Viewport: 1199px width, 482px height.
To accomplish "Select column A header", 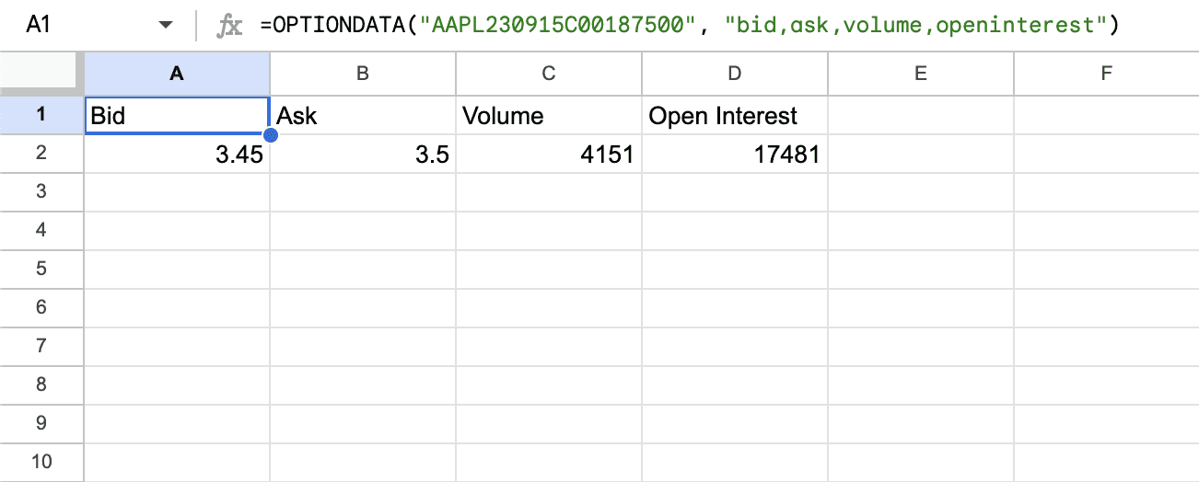I will (177, 74).
